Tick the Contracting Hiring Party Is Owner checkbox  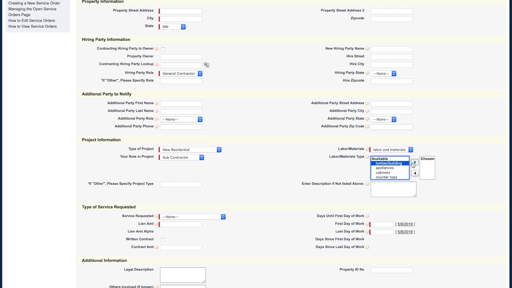(163, 49)
